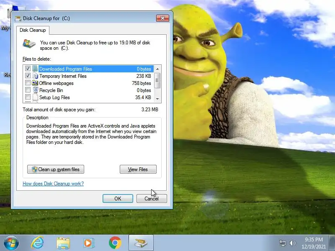
Task: Click the Disk Cleanup title bar icon
Action: tap(18, 18)
